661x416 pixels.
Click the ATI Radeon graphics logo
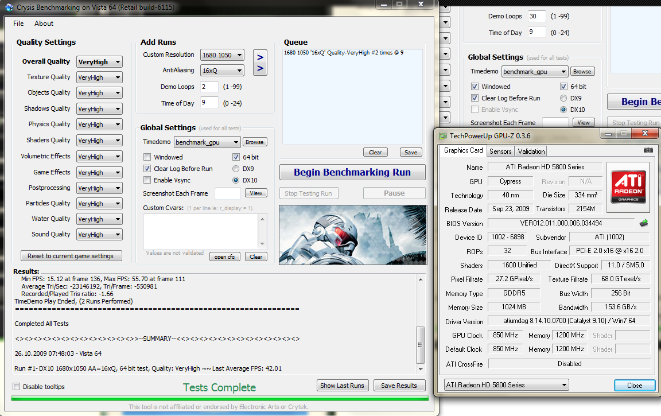coord(628,186)
